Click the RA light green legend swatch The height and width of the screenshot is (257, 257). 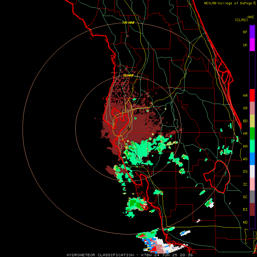click(x=252, y=146)
